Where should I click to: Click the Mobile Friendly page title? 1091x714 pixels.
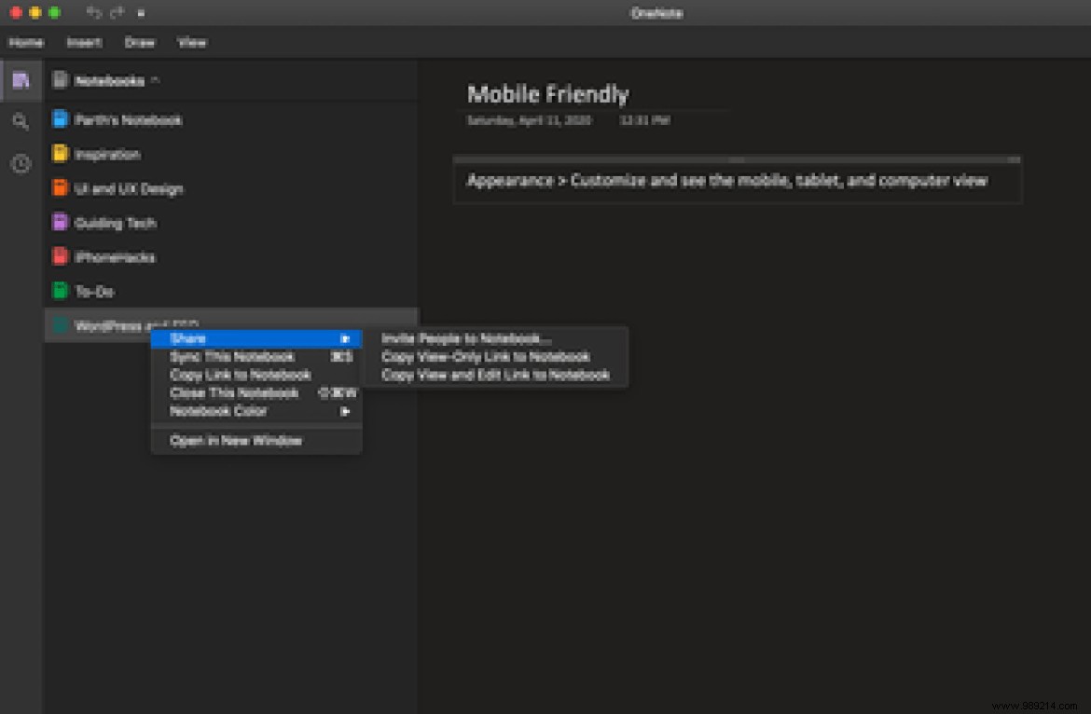548,93
